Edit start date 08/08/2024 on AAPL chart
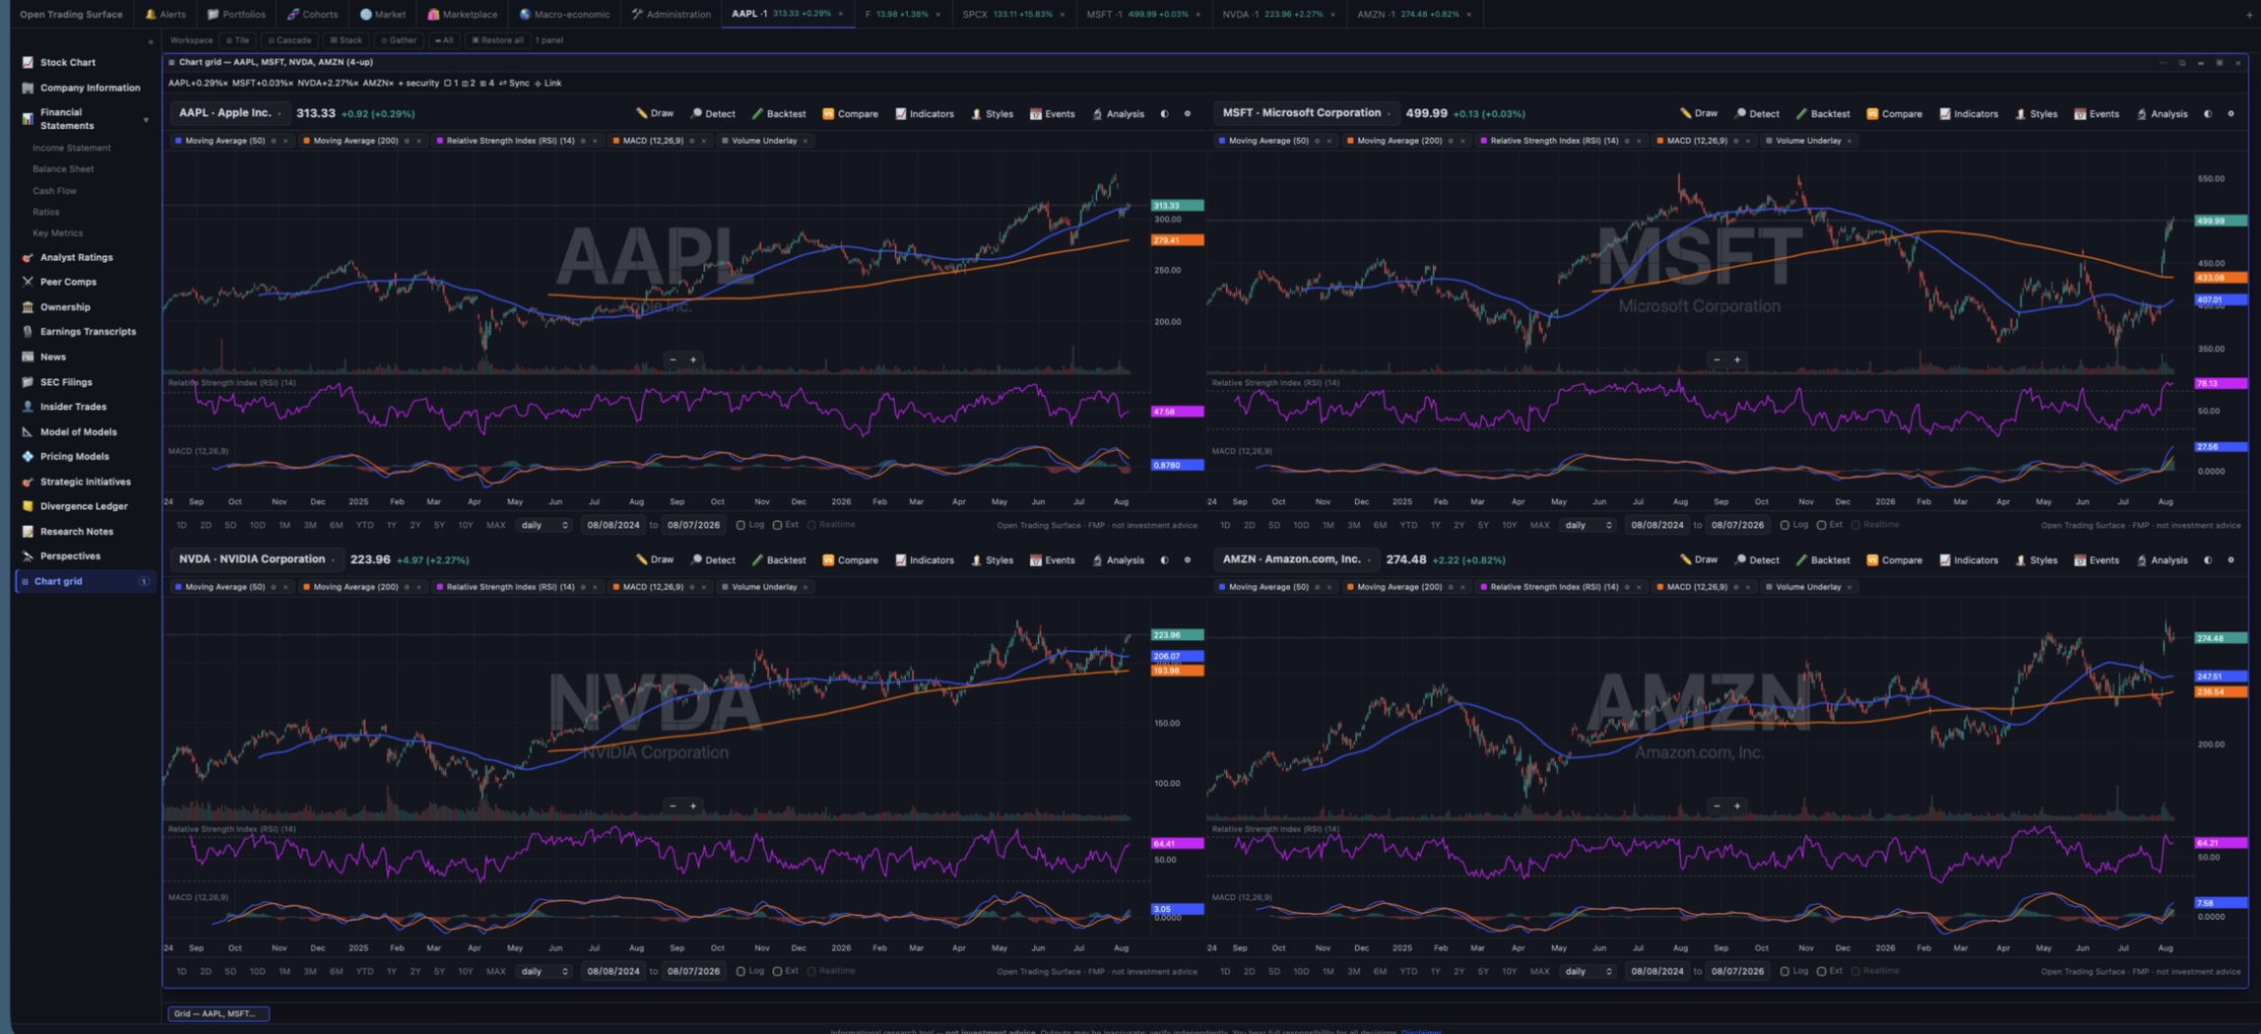The width and height of the screenshot is (2261, 1034). pos(613,525)
